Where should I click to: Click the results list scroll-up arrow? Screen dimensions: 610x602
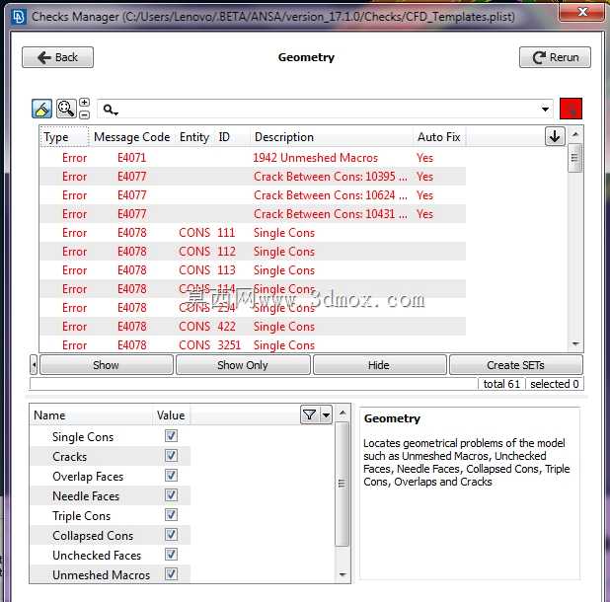(575, 134)
